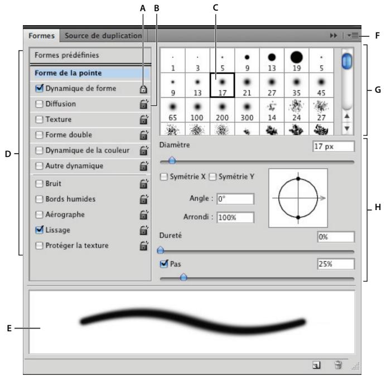This screenshot has height=376, width=386.
Task: Select the soft round 45 brush tip
Action: coord(321,85)
